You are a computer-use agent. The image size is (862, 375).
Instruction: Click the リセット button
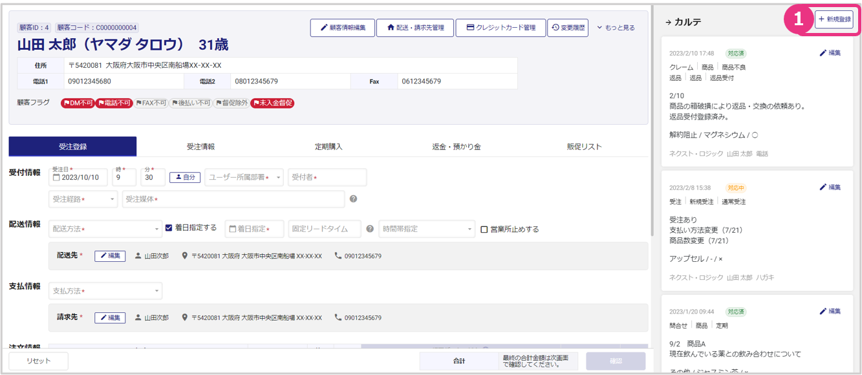[x=38, y=361]
